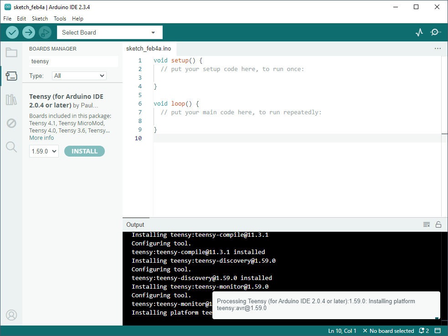Click the INSTALL button for Teensy

[x=85, y=151]
